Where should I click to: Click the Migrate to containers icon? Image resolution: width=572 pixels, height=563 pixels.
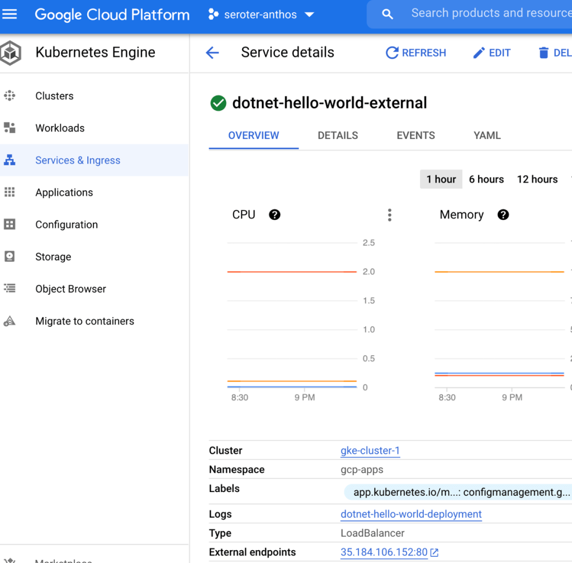(x=10, y=321)
